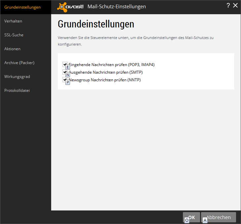Click the Grundeinstellungen page heading

click(x=96, y=24)
